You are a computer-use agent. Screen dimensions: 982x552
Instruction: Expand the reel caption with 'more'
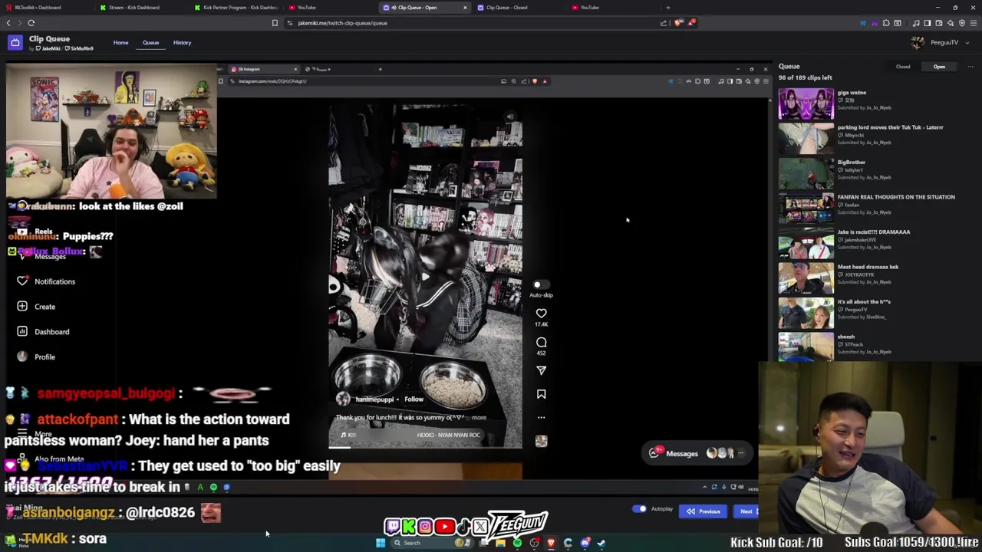pyautogui.click(x=479, y=418)
